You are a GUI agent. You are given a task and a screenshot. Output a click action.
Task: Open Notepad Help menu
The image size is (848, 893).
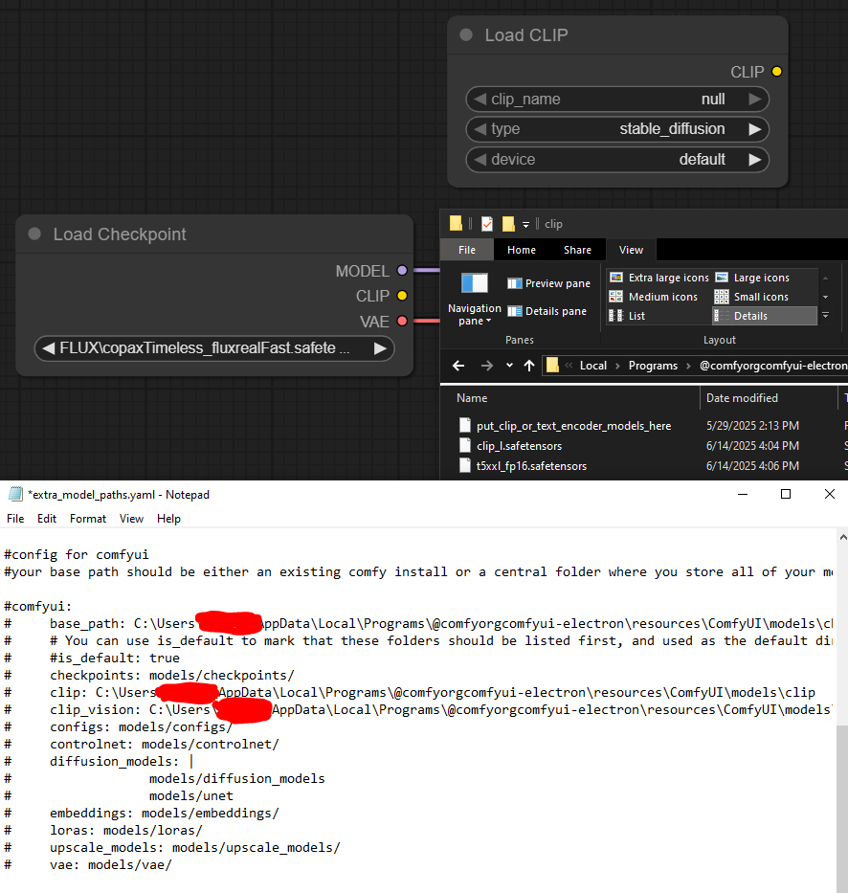coord(168,519)
